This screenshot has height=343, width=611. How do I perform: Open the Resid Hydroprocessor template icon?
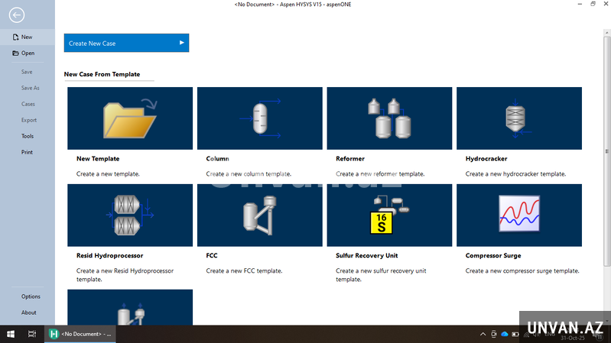[x=130, y=215]
